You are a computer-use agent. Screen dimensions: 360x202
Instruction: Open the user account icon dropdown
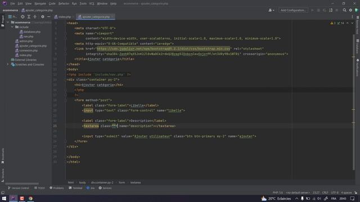(x=271, y=10)
